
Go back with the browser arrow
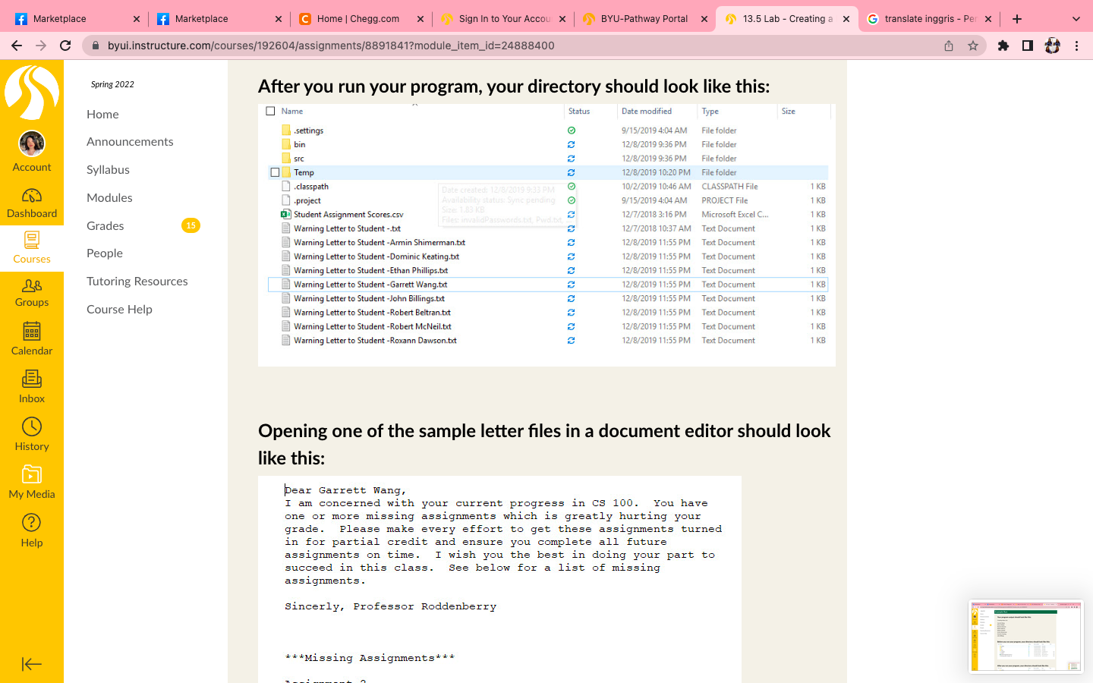pos(17,46)
